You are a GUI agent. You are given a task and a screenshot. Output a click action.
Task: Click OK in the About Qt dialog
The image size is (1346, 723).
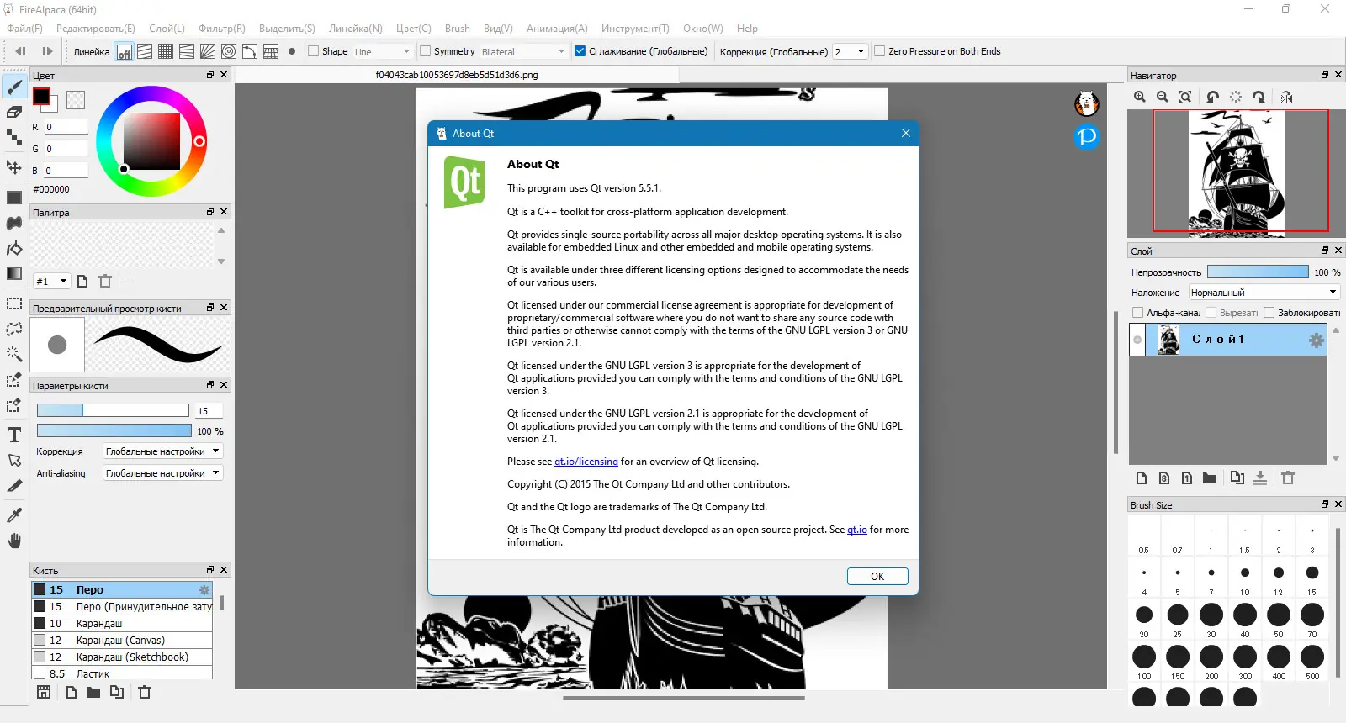(877, 576)
